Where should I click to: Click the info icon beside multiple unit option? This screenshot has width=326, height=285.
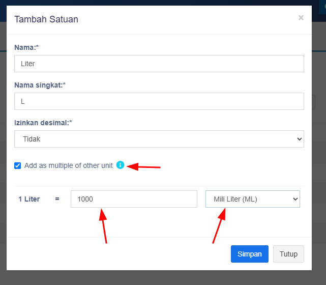120,165
